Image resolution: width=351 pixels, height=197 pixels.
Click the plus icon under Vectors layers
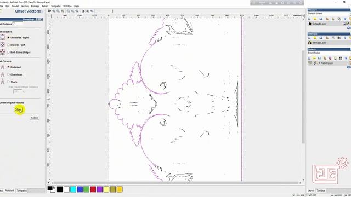pyautogui.click(x=348, y=28)
